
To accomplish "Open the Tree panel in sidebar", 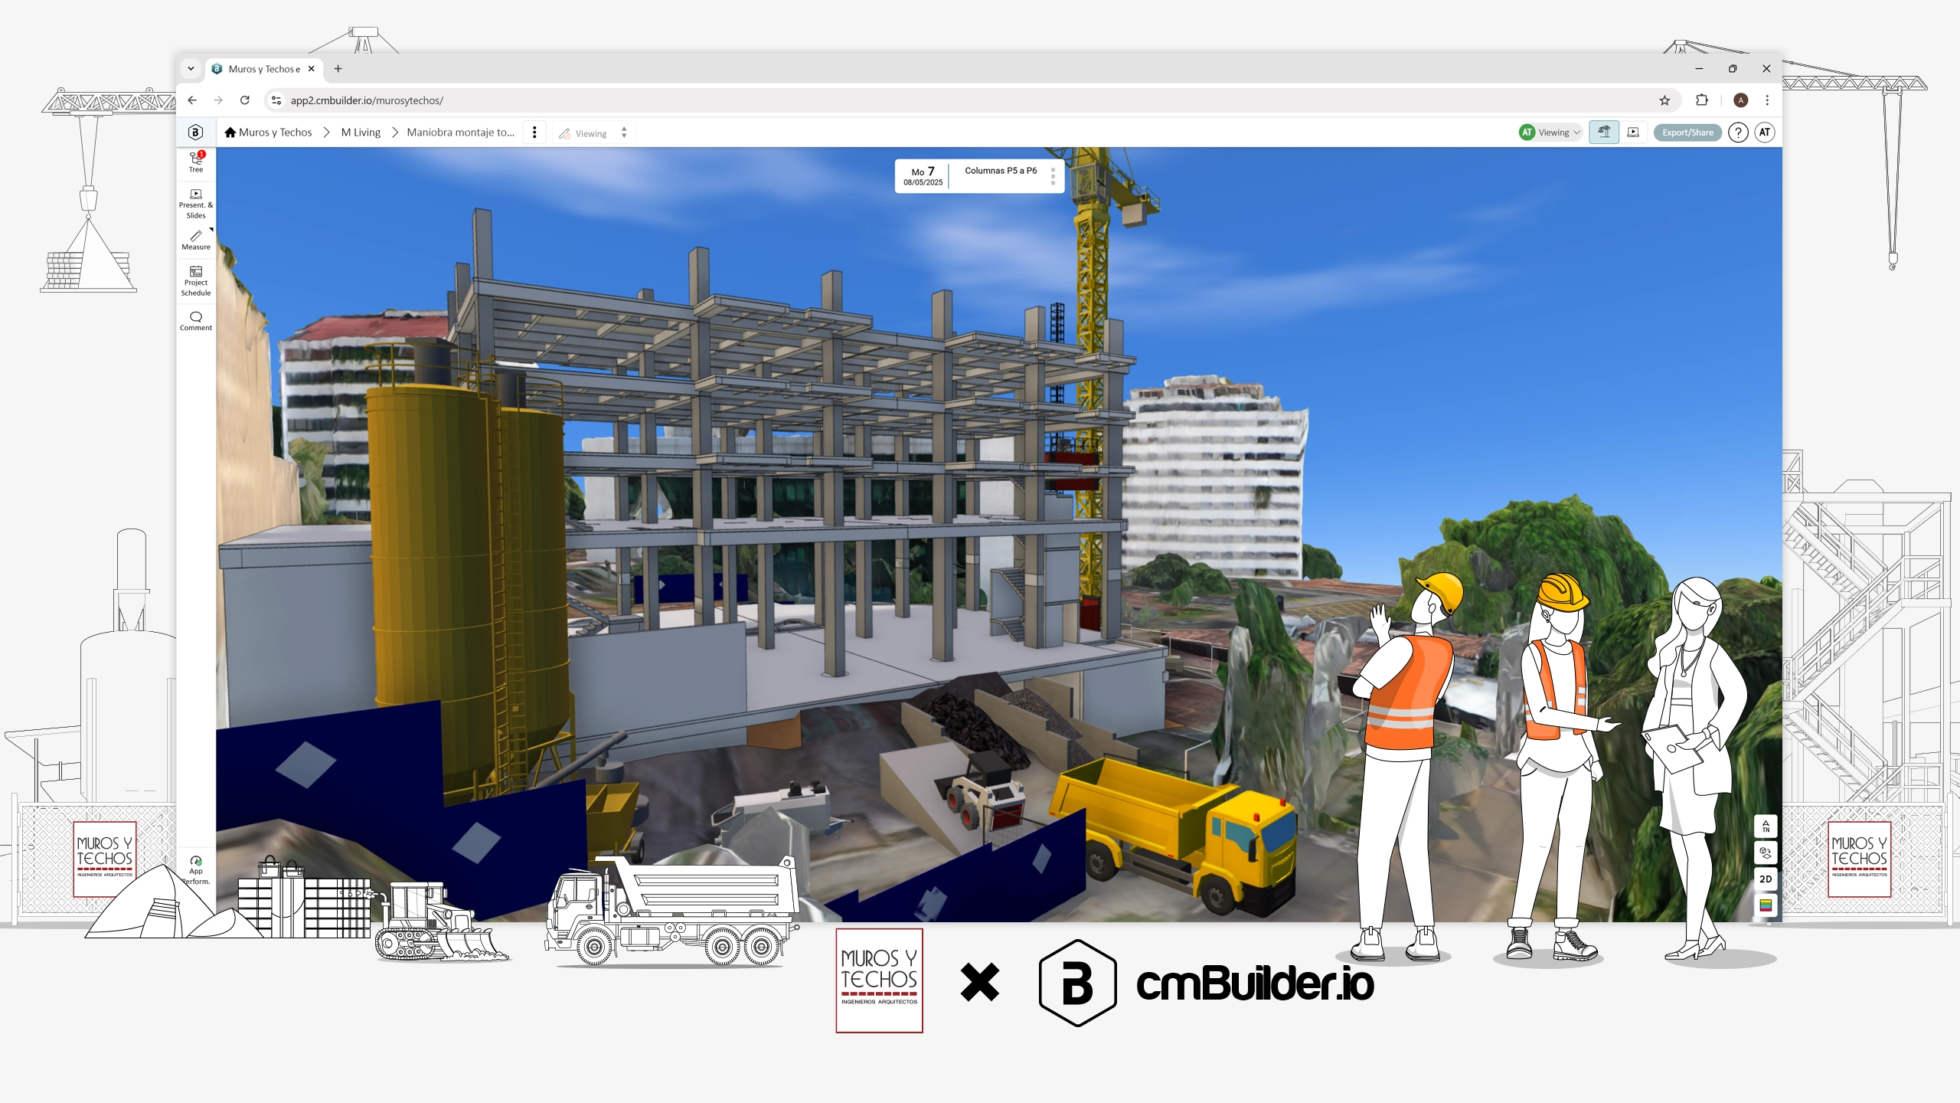I will [x=196, y=162].
